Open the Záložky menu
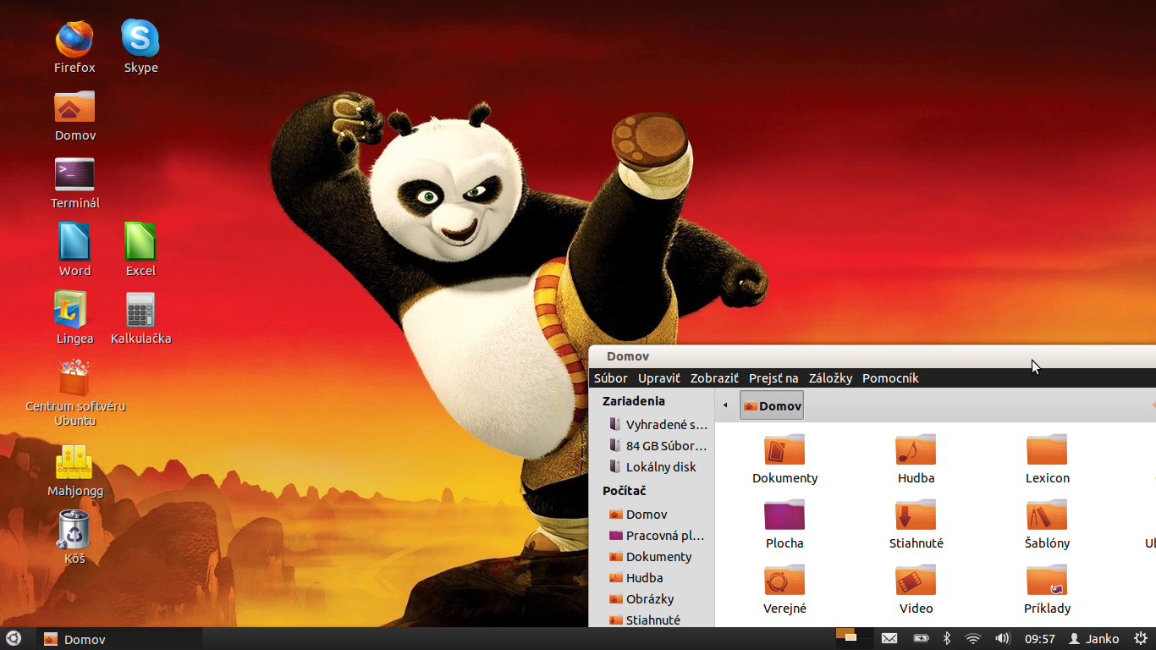 [830, 378]
